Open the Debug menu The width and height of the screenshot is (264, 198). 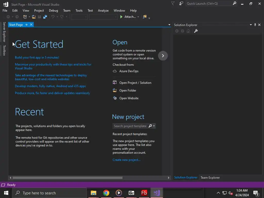pos(53,10)
